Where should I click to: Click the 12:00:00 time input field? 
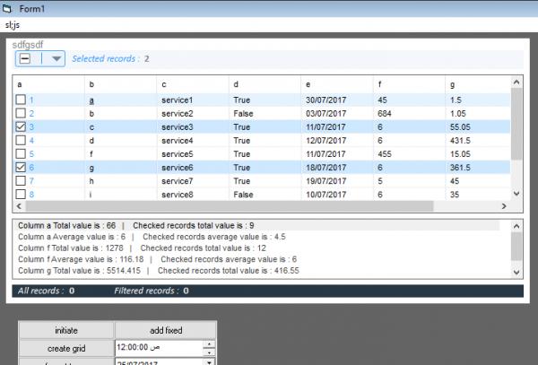[160, 347]
